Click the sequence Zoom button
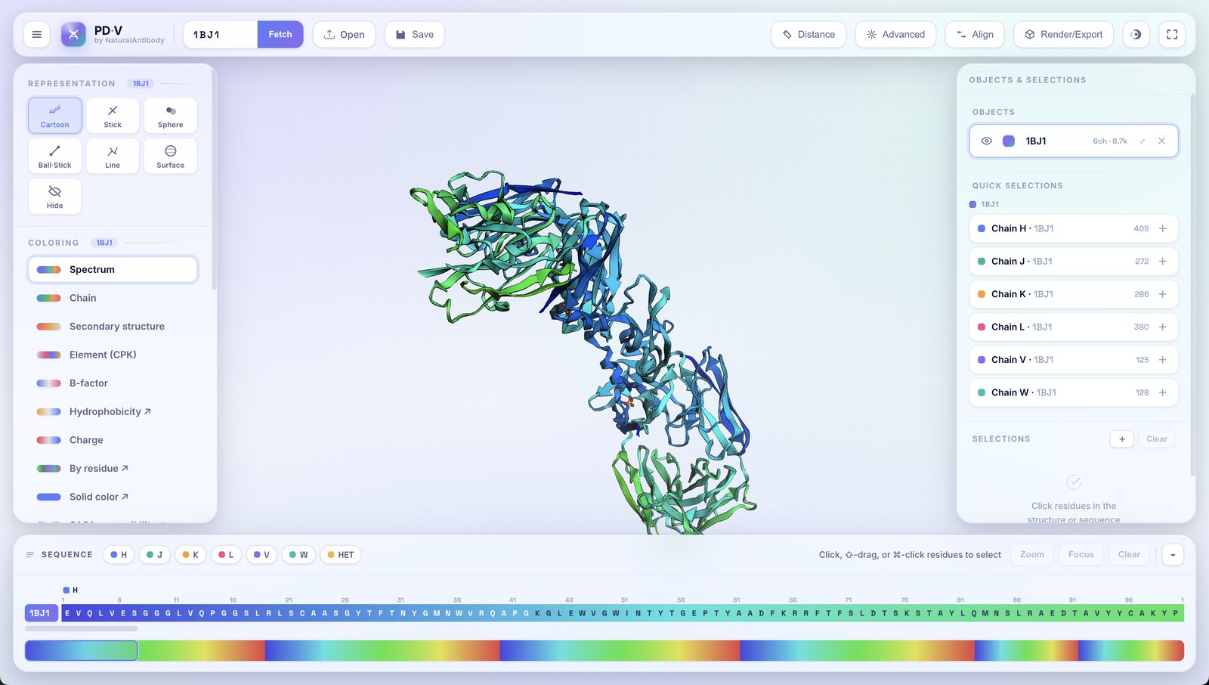1209x685 pixels. pyautogui.click(x=1032, y=555)
